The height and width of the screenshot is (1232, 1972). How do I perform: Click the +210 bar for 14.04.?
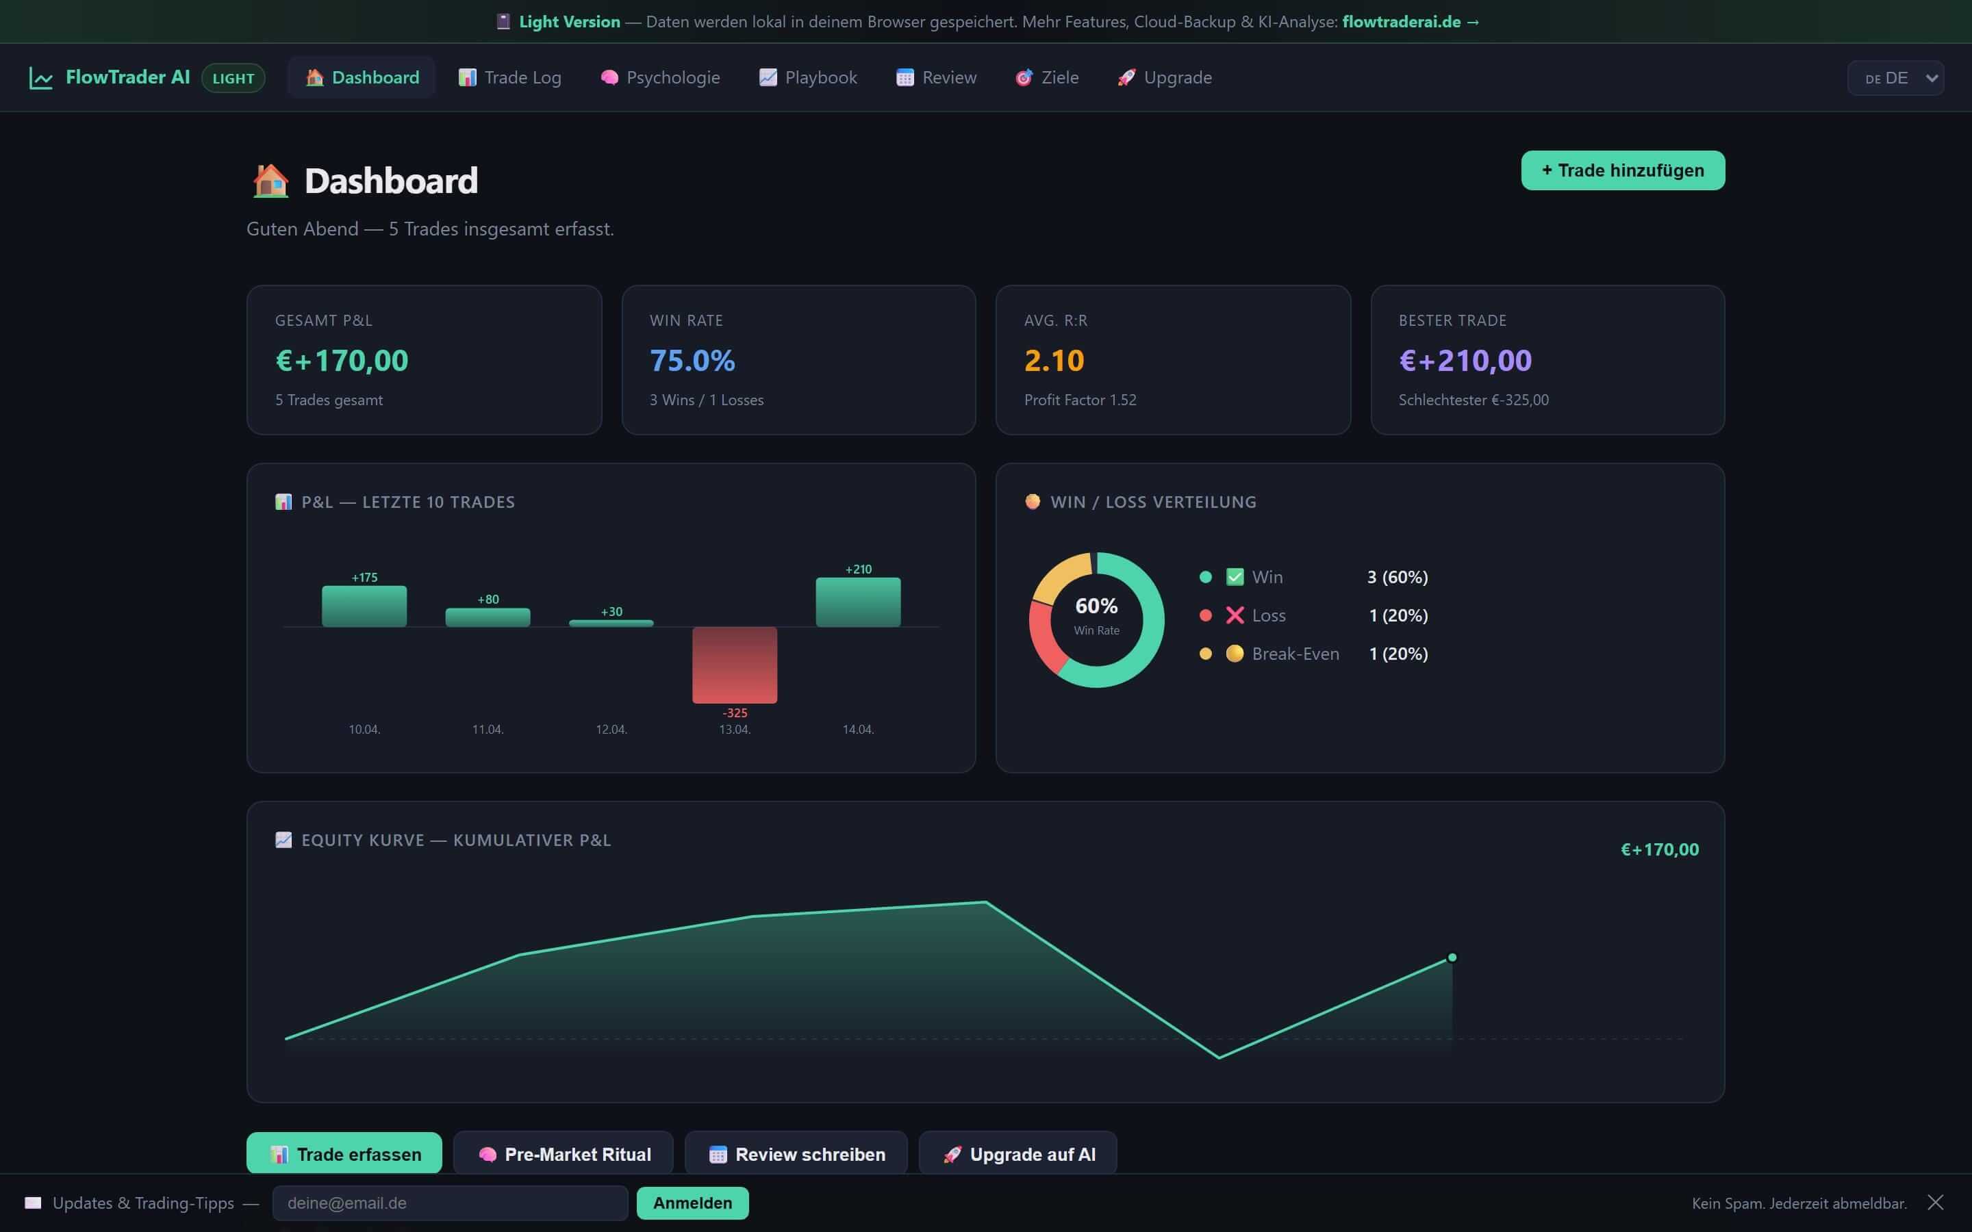[858, 602]
